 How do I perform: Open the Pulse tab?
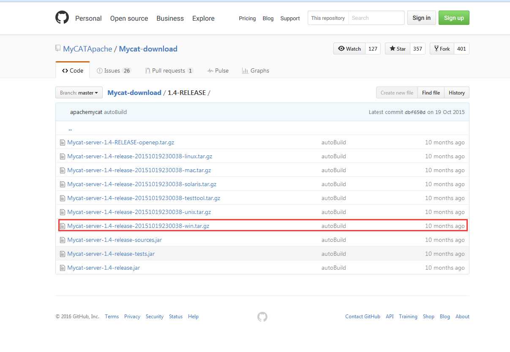[218, 70]
